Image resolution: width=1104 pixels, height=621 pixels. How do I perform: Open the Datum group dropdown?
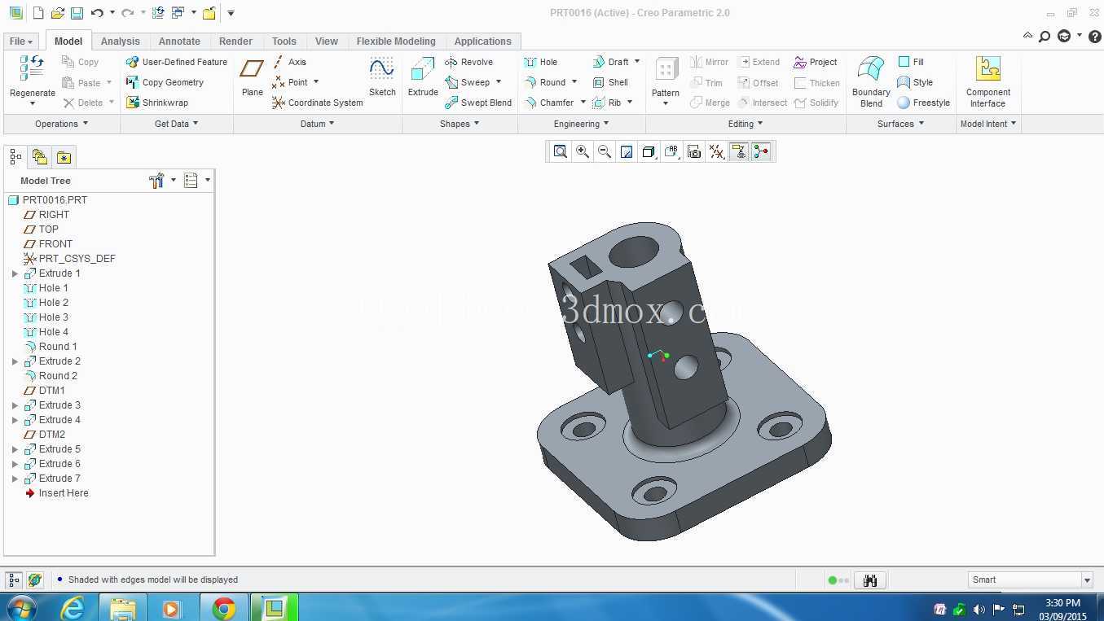point(318,124)
